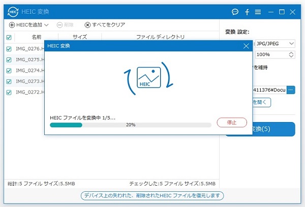The image size is (305, 207).
Task: Minimize the HEIC 変換 main window
Action: point(271,12)
